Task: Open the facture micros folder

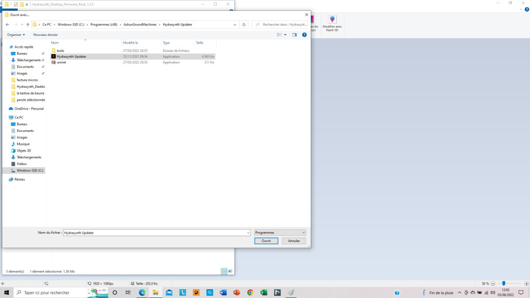Action: [27, 80]
